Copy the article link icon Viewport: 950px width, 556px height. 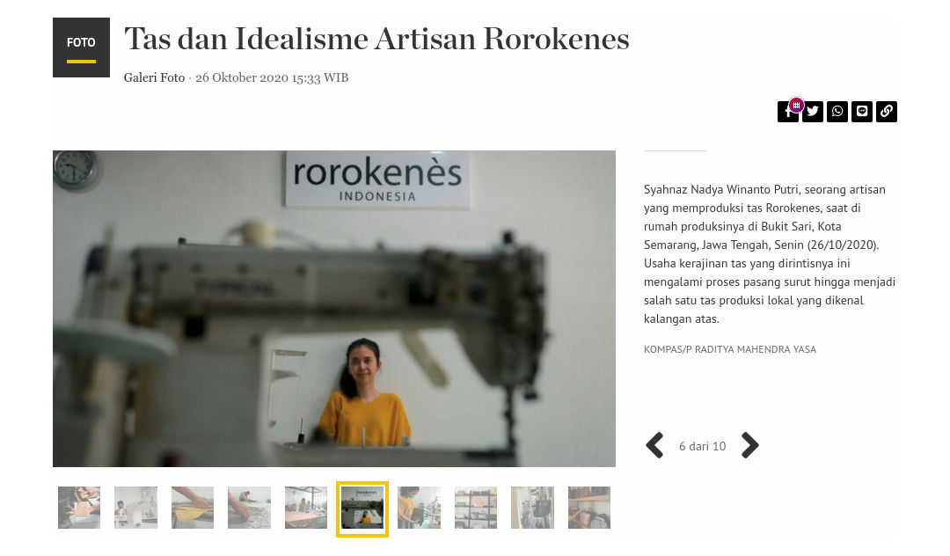[887, 112]
